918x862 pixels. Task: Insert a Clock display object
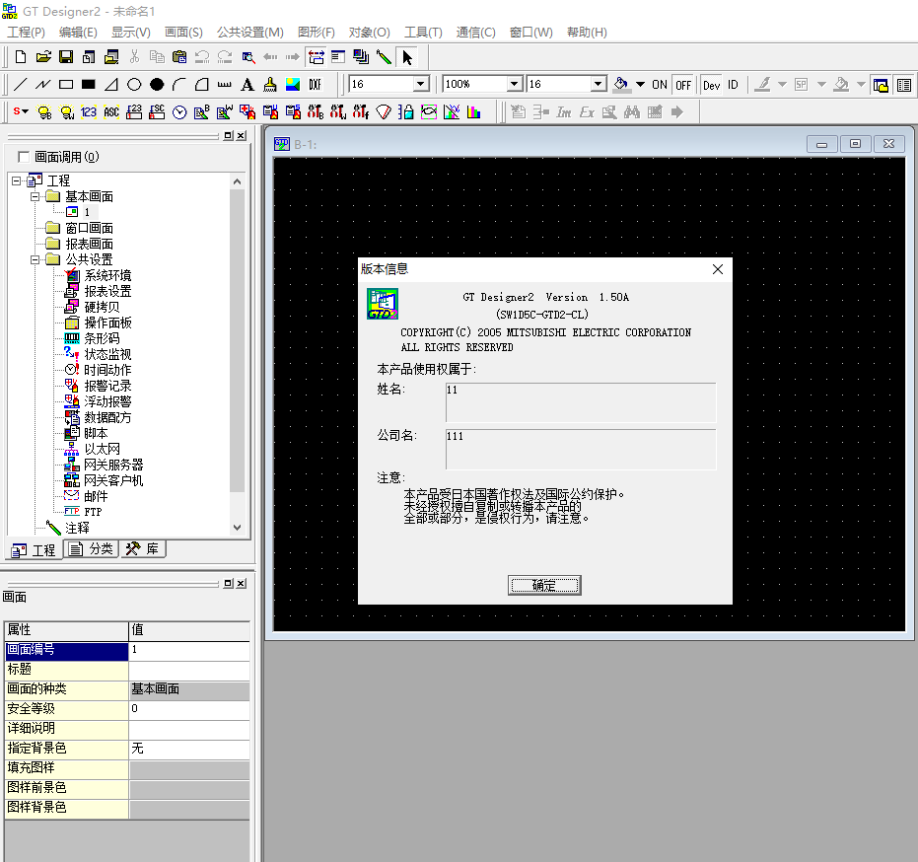point(179,111)
